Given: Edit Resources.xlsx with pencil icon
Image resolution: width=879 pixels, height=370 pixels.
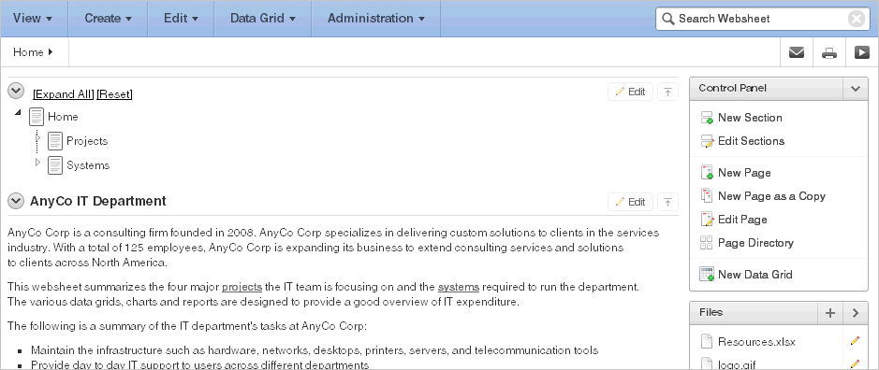Looking at the screenshot, I should (x=855, y=340).
